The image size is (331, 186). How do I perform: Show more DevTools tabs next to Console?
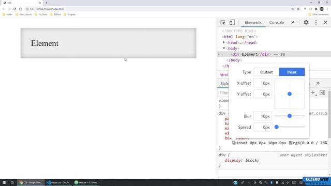point(293,22)
